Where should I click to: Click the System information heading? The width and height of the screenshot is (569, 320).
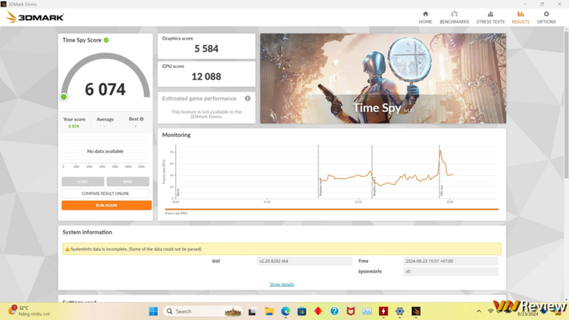87,232
